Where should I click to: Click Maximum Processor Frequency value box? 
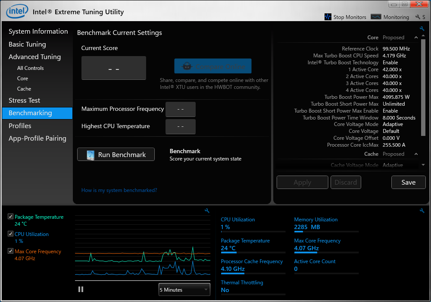(x=180, y=109)
